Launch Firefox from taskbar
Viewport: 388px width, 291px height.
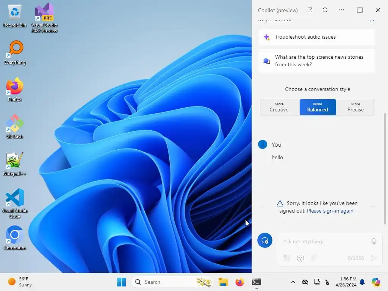(239, 282)
